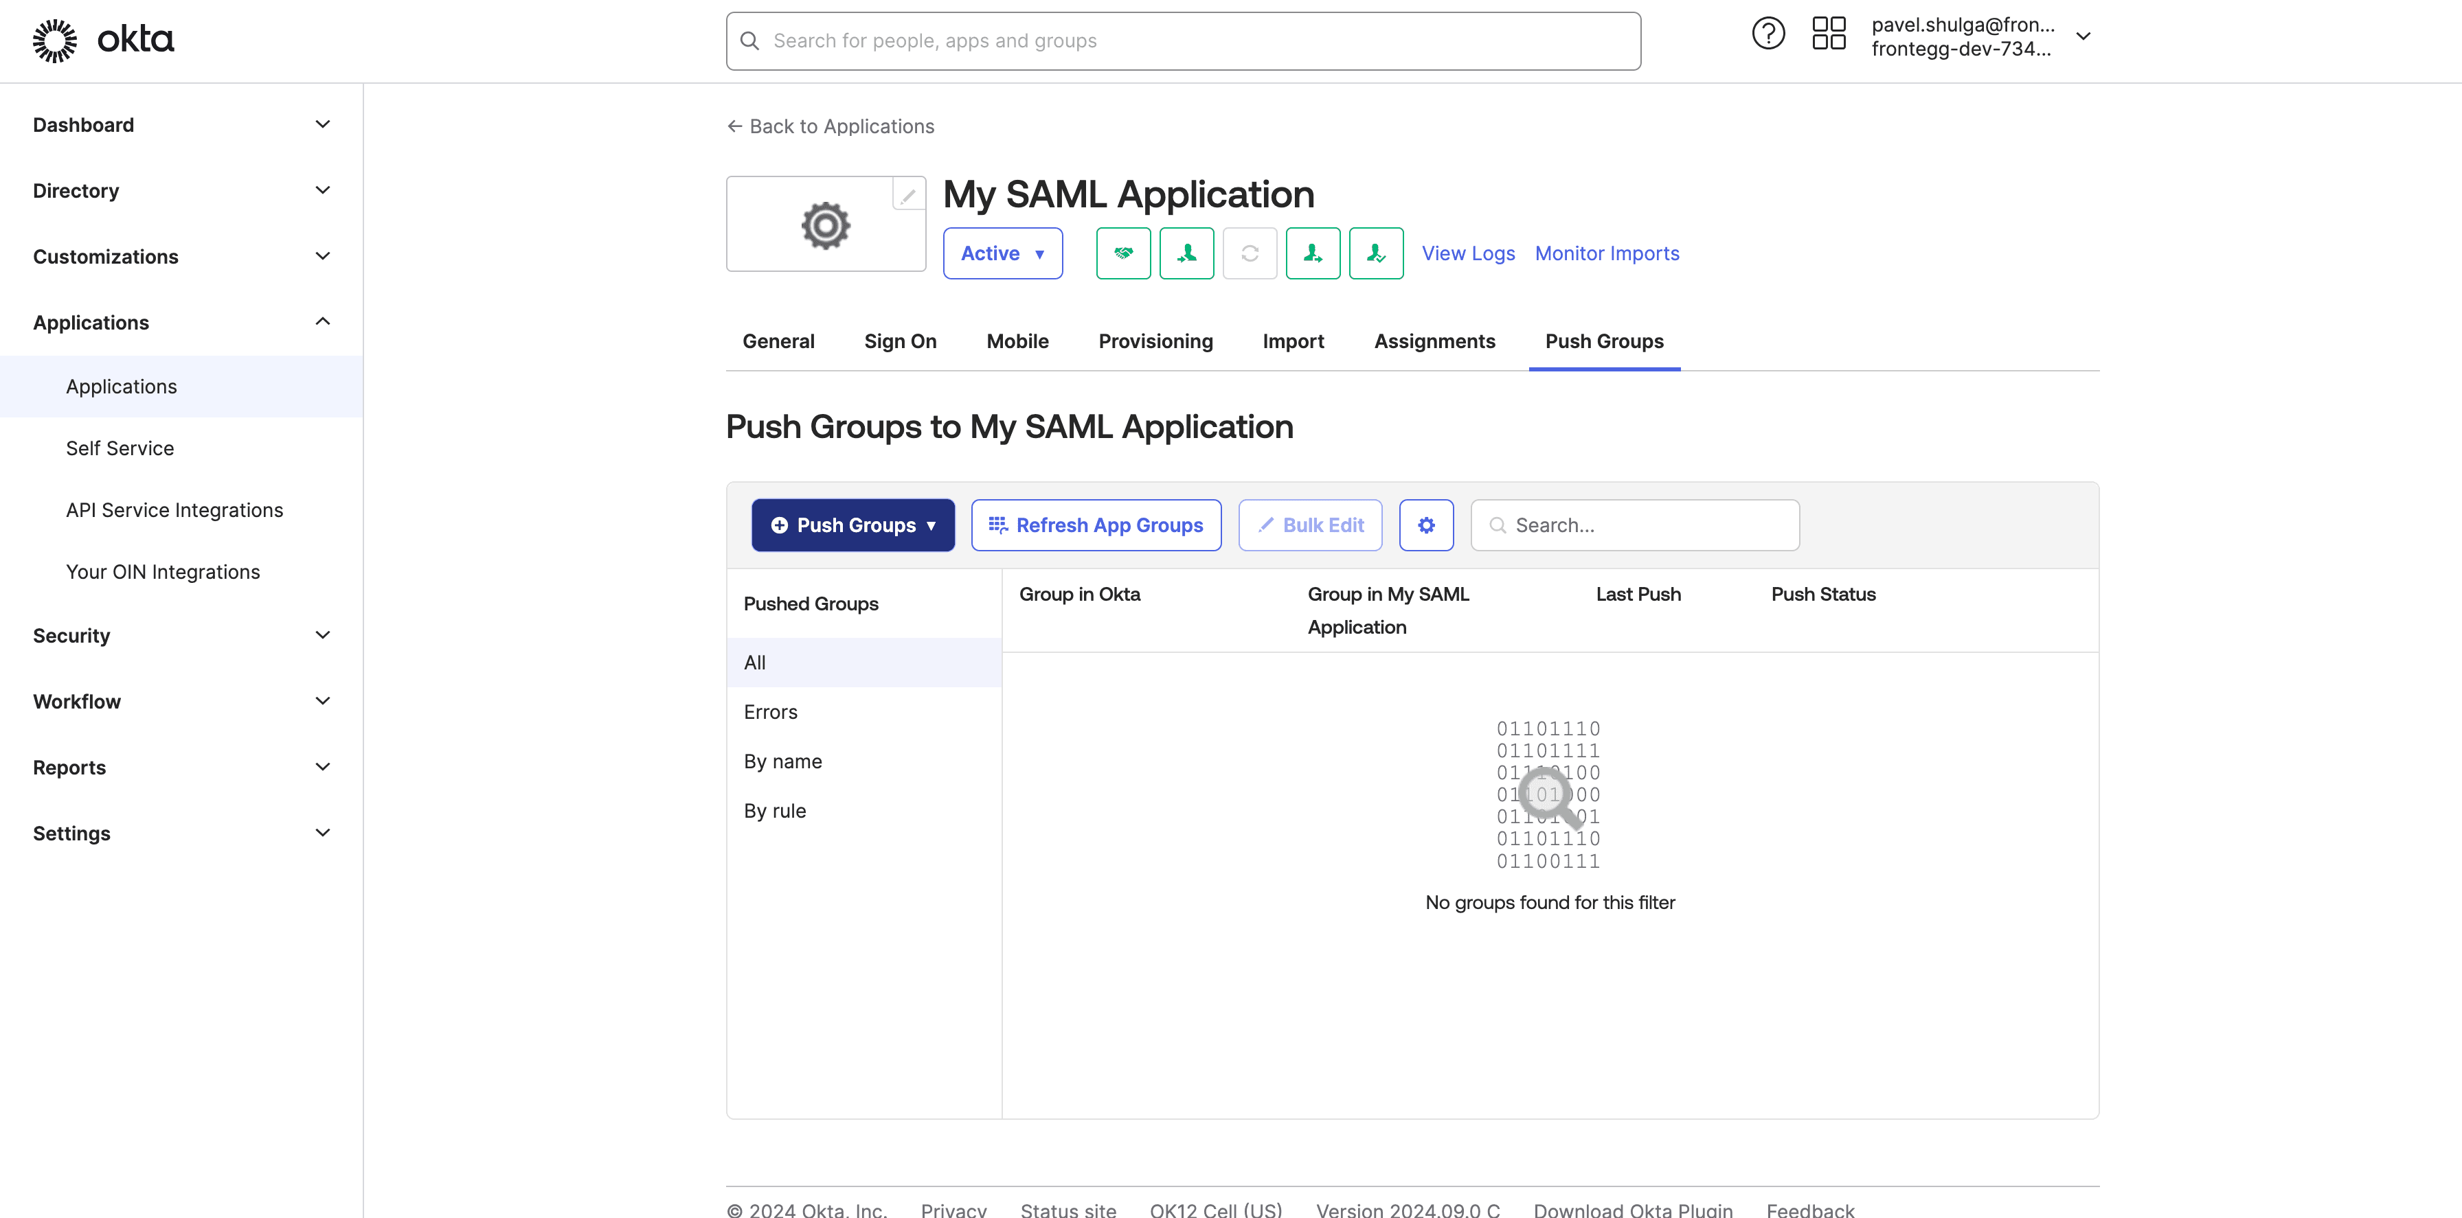Open the View Logs link
Viewport: 2462px width, 1218px height.
pos(1468,253)
